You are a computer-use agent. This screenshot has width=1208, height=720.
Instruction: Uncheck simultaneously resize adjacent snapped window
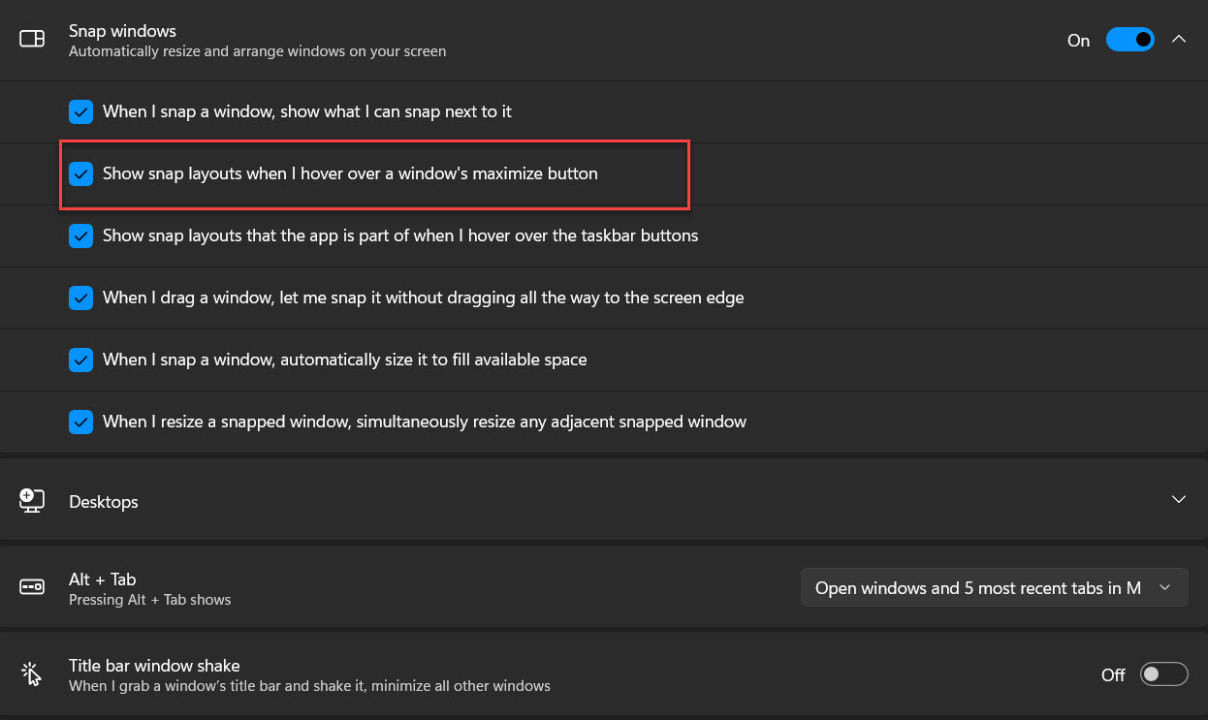pos(80,422)
